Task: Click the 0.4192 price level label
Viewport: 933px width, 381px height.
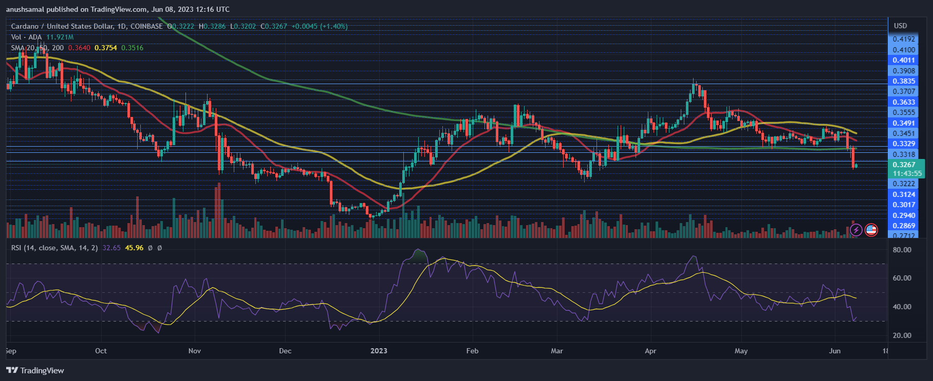Action: 904,39
